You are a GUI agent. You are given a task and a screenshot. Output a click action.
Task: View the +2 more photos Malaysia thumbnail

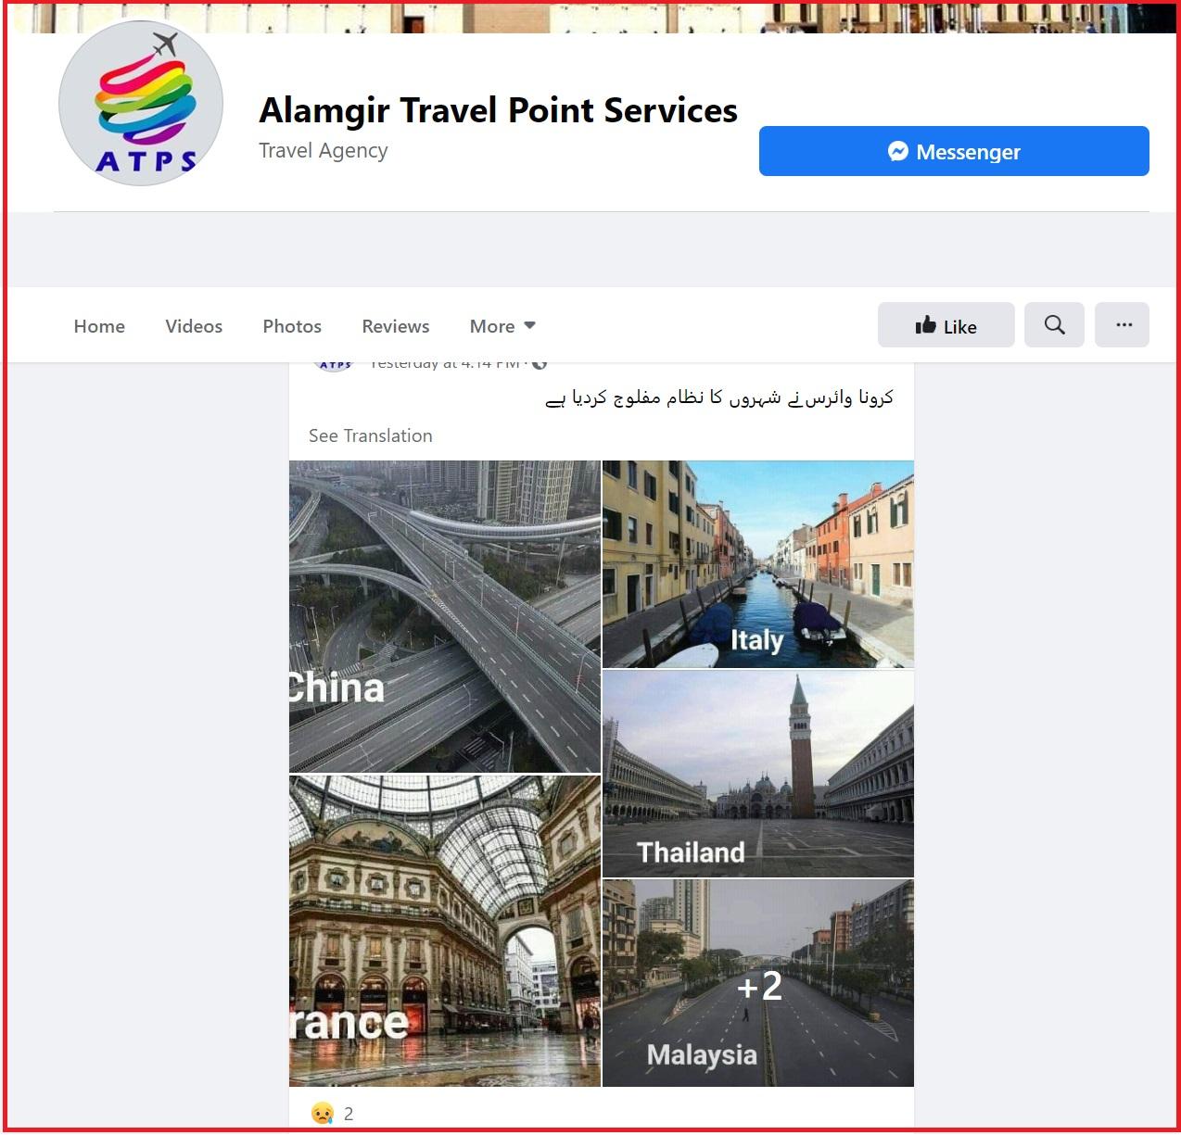(758, 983)
